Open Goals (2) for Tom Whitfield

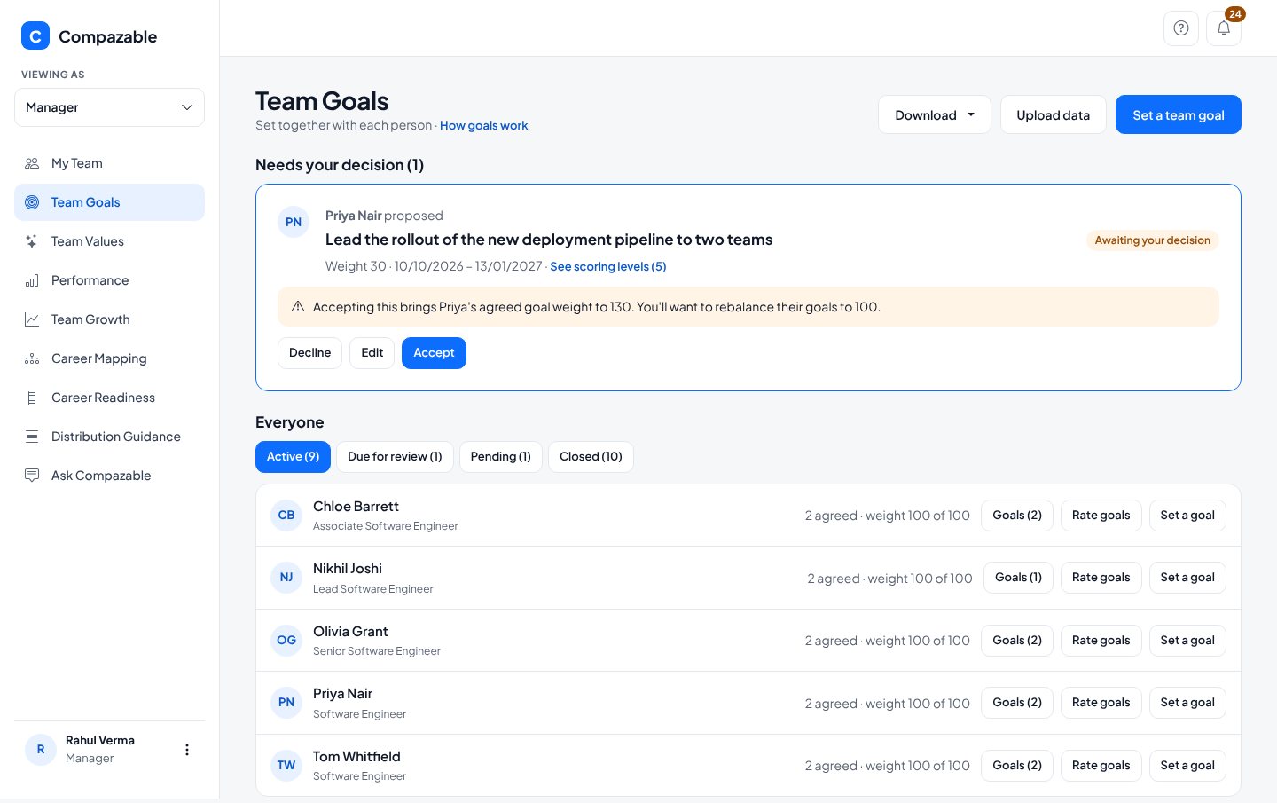[1017, 766]
